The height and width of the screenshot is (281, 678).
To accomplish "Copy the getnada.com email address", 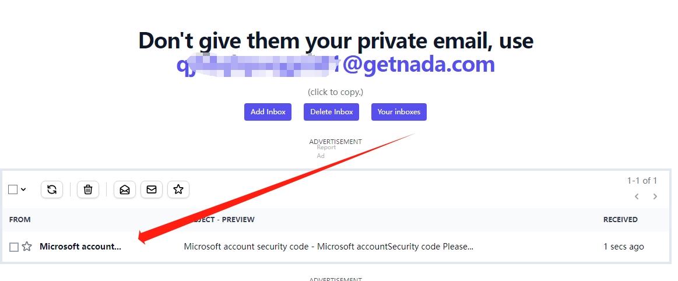I will [x=335, y=64].
